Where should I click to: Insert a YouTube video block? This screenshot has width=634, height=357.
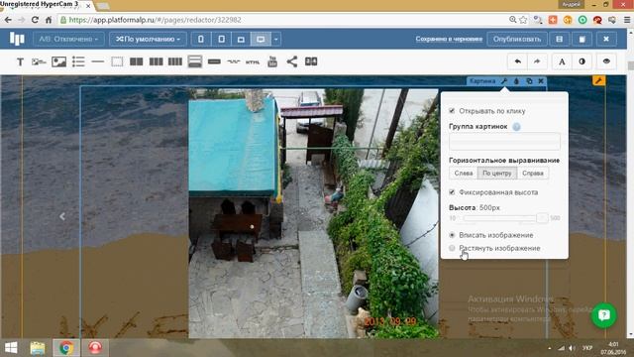(272, 61)
